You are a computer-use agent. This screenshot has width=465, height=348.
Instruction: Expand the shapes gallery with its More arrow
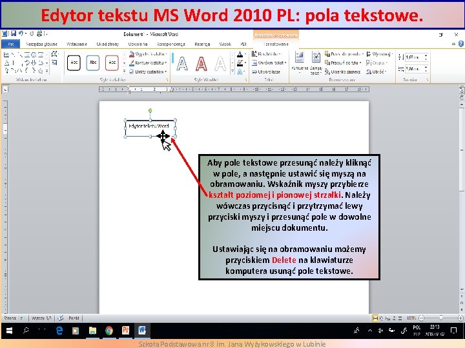pos(47,71)
